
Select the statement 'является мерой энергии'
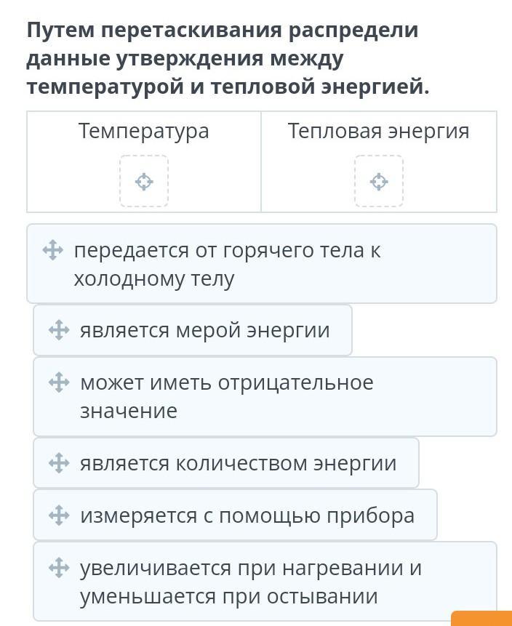[x=204, y=331]
